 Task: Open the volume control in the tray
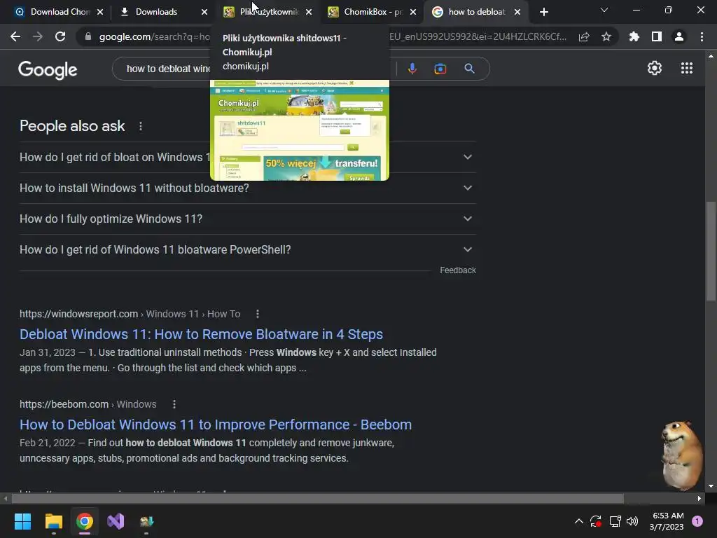click(x=632, y=521)
